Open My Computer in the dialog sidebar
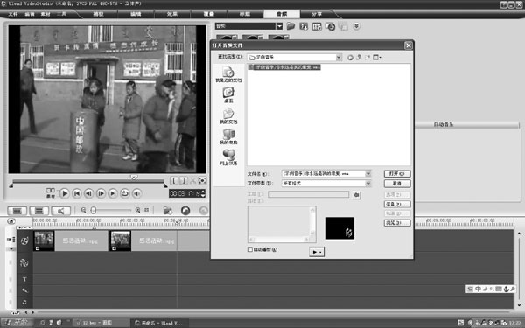 pyautogui.click(x=228, y=137)
